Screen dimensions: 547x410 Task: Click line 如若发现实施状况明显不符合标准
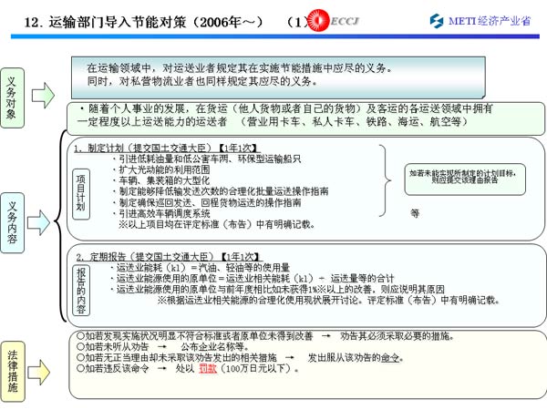pos(266,336)
